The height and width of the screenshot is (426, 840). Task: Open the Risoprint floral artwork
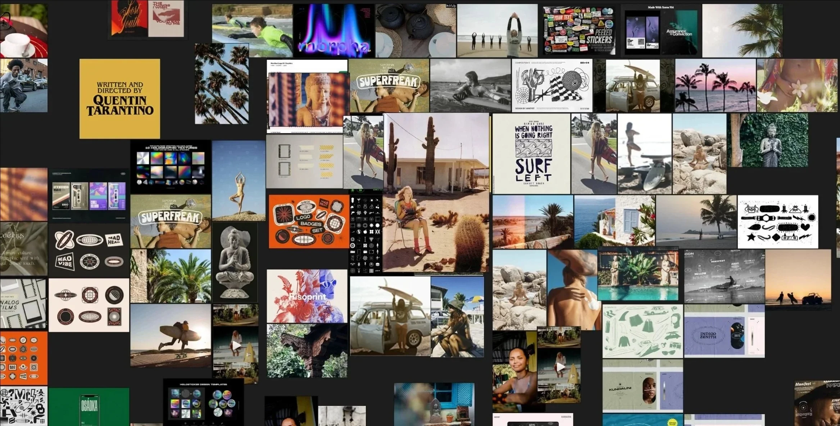307,296
